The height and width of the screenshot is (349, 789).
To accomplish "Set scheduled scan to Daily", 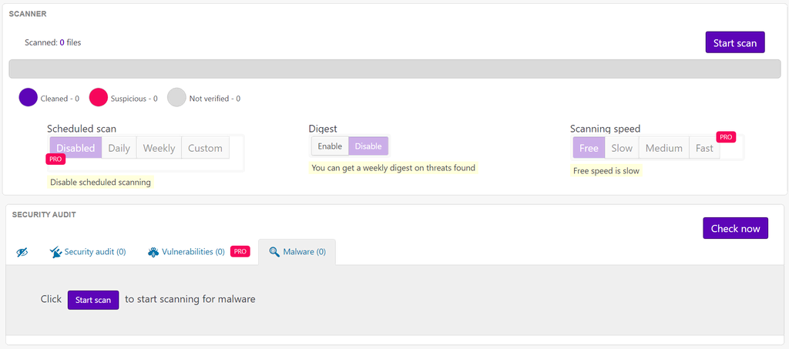I will 119,148.
